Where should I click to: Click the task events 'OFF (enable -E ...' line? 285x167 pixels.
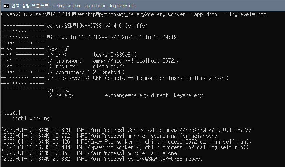[x=161, y=78]
